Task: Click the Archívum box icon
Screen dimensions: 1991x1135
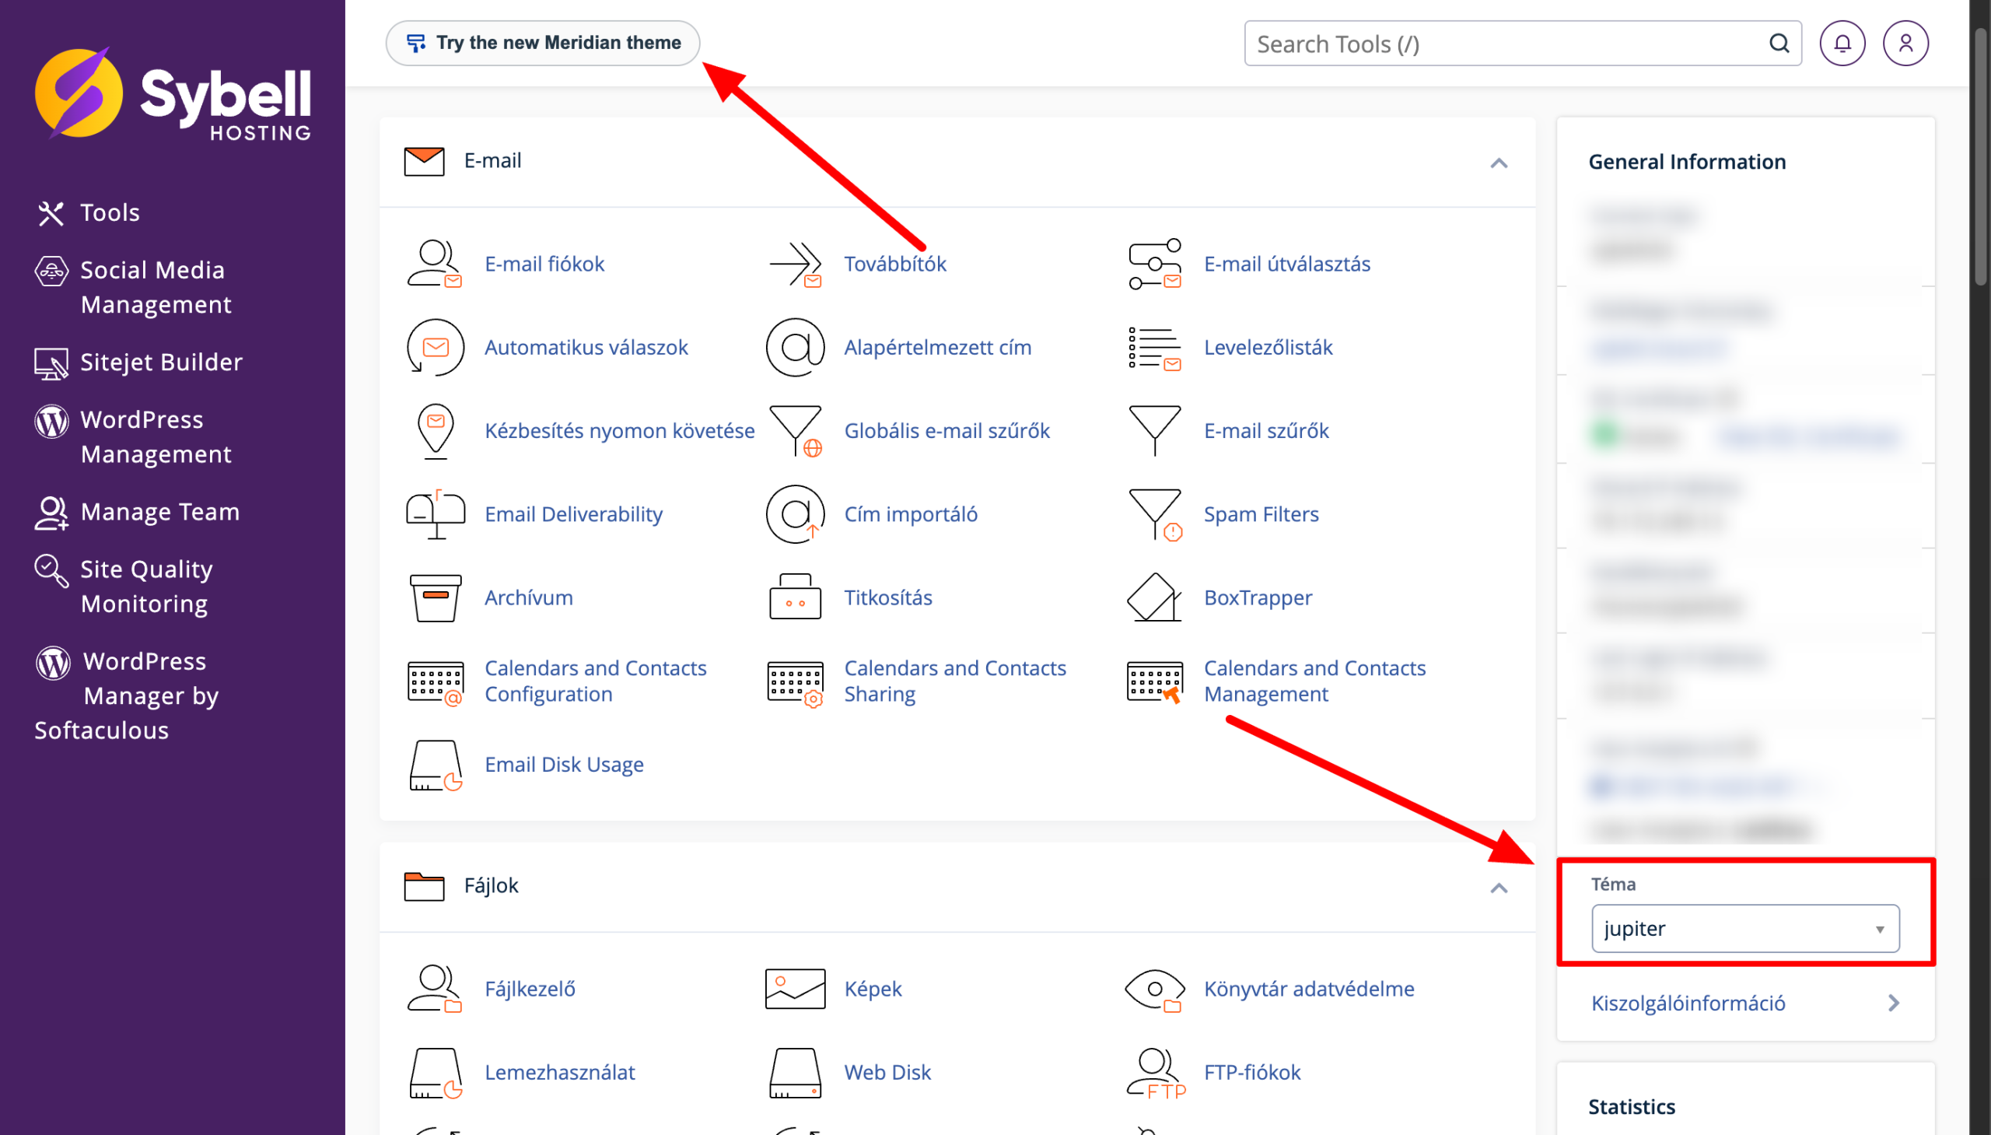Action: click(435, 597)
